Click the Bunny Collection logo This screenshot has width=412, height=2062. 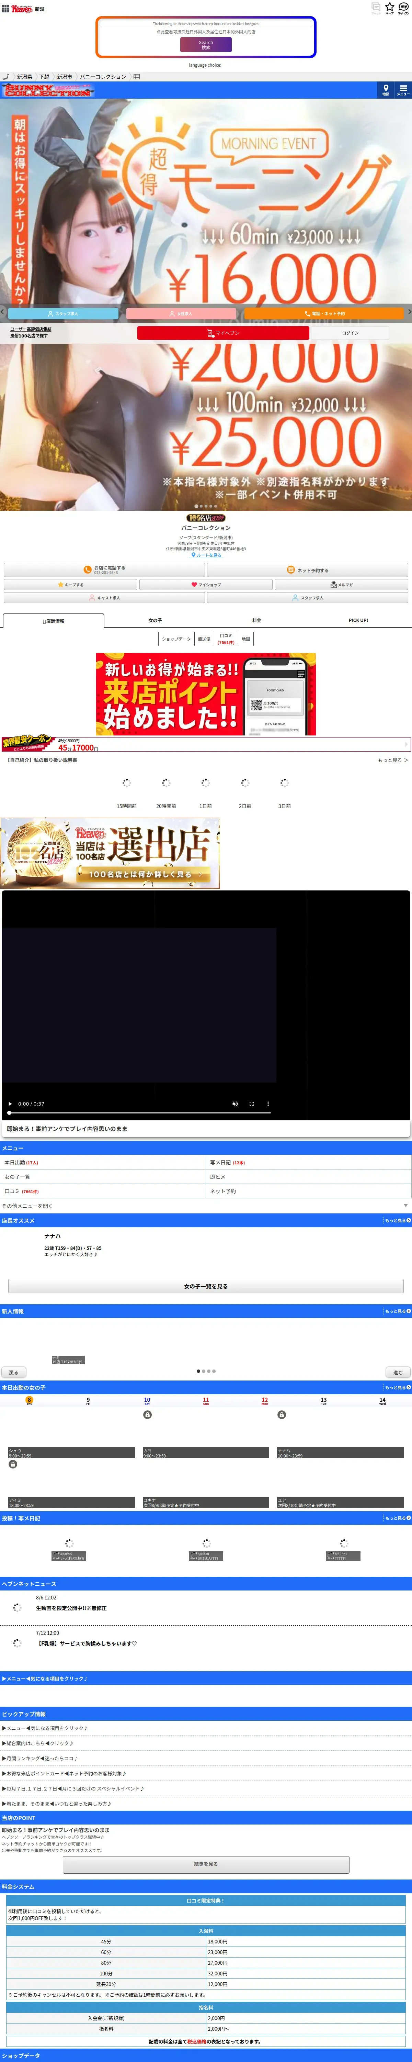(x=48, y=90)
